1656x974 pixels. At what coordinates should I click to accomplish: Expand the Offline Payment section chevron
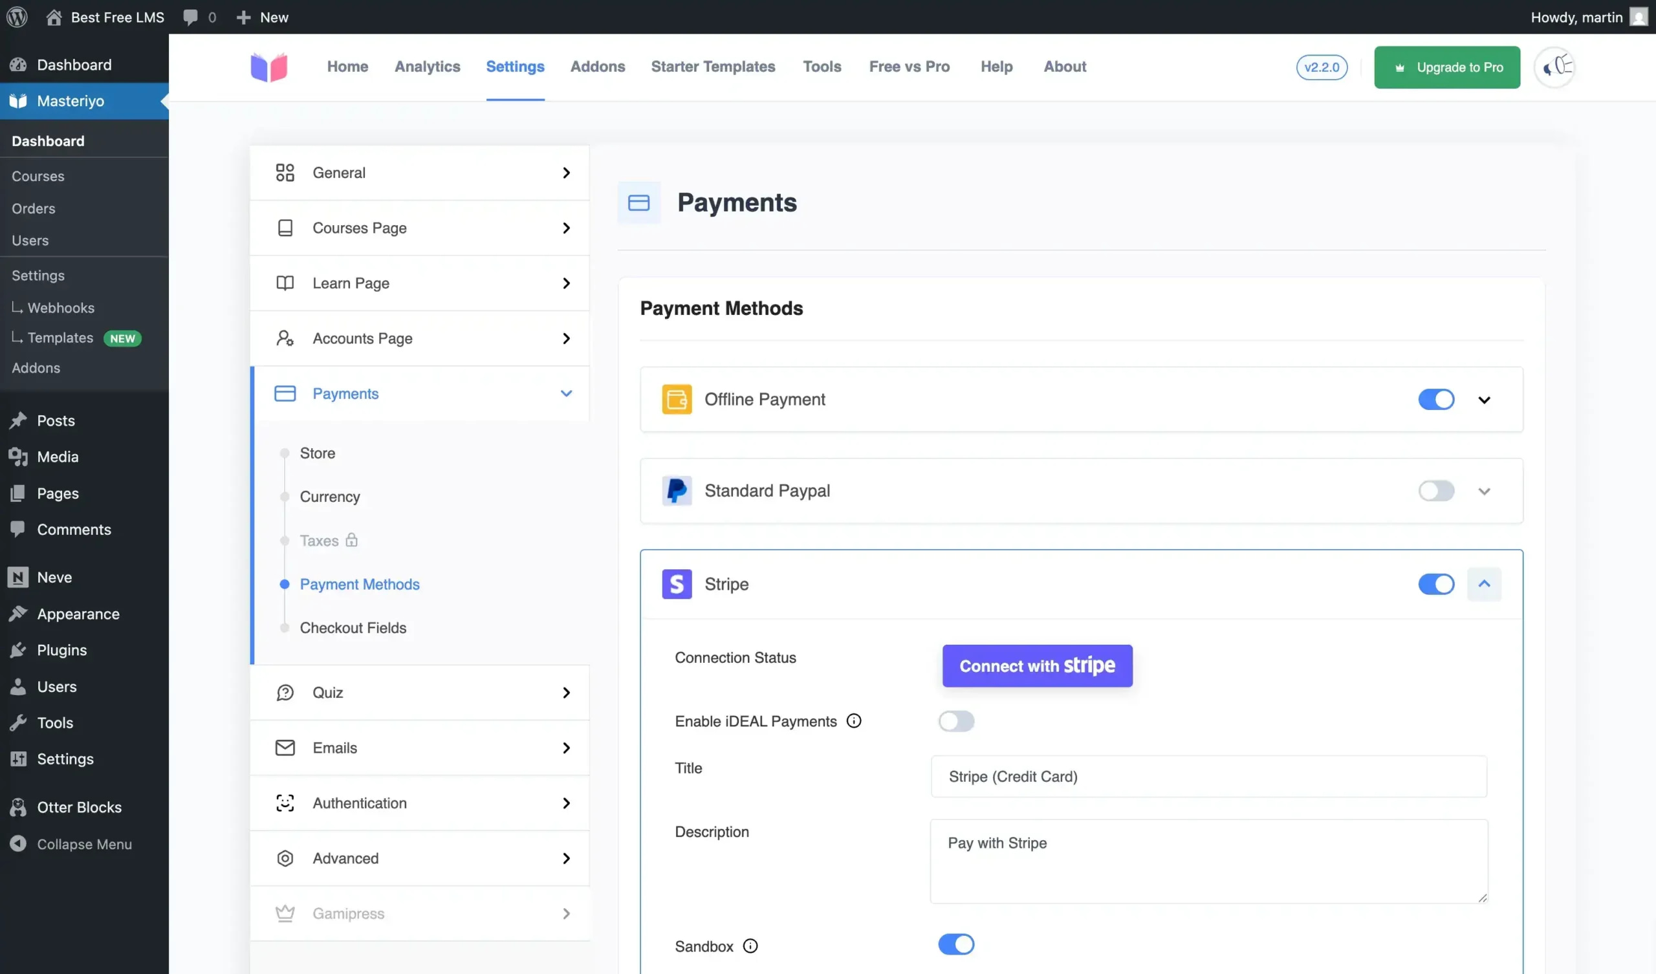click(x=1484, y=400)
